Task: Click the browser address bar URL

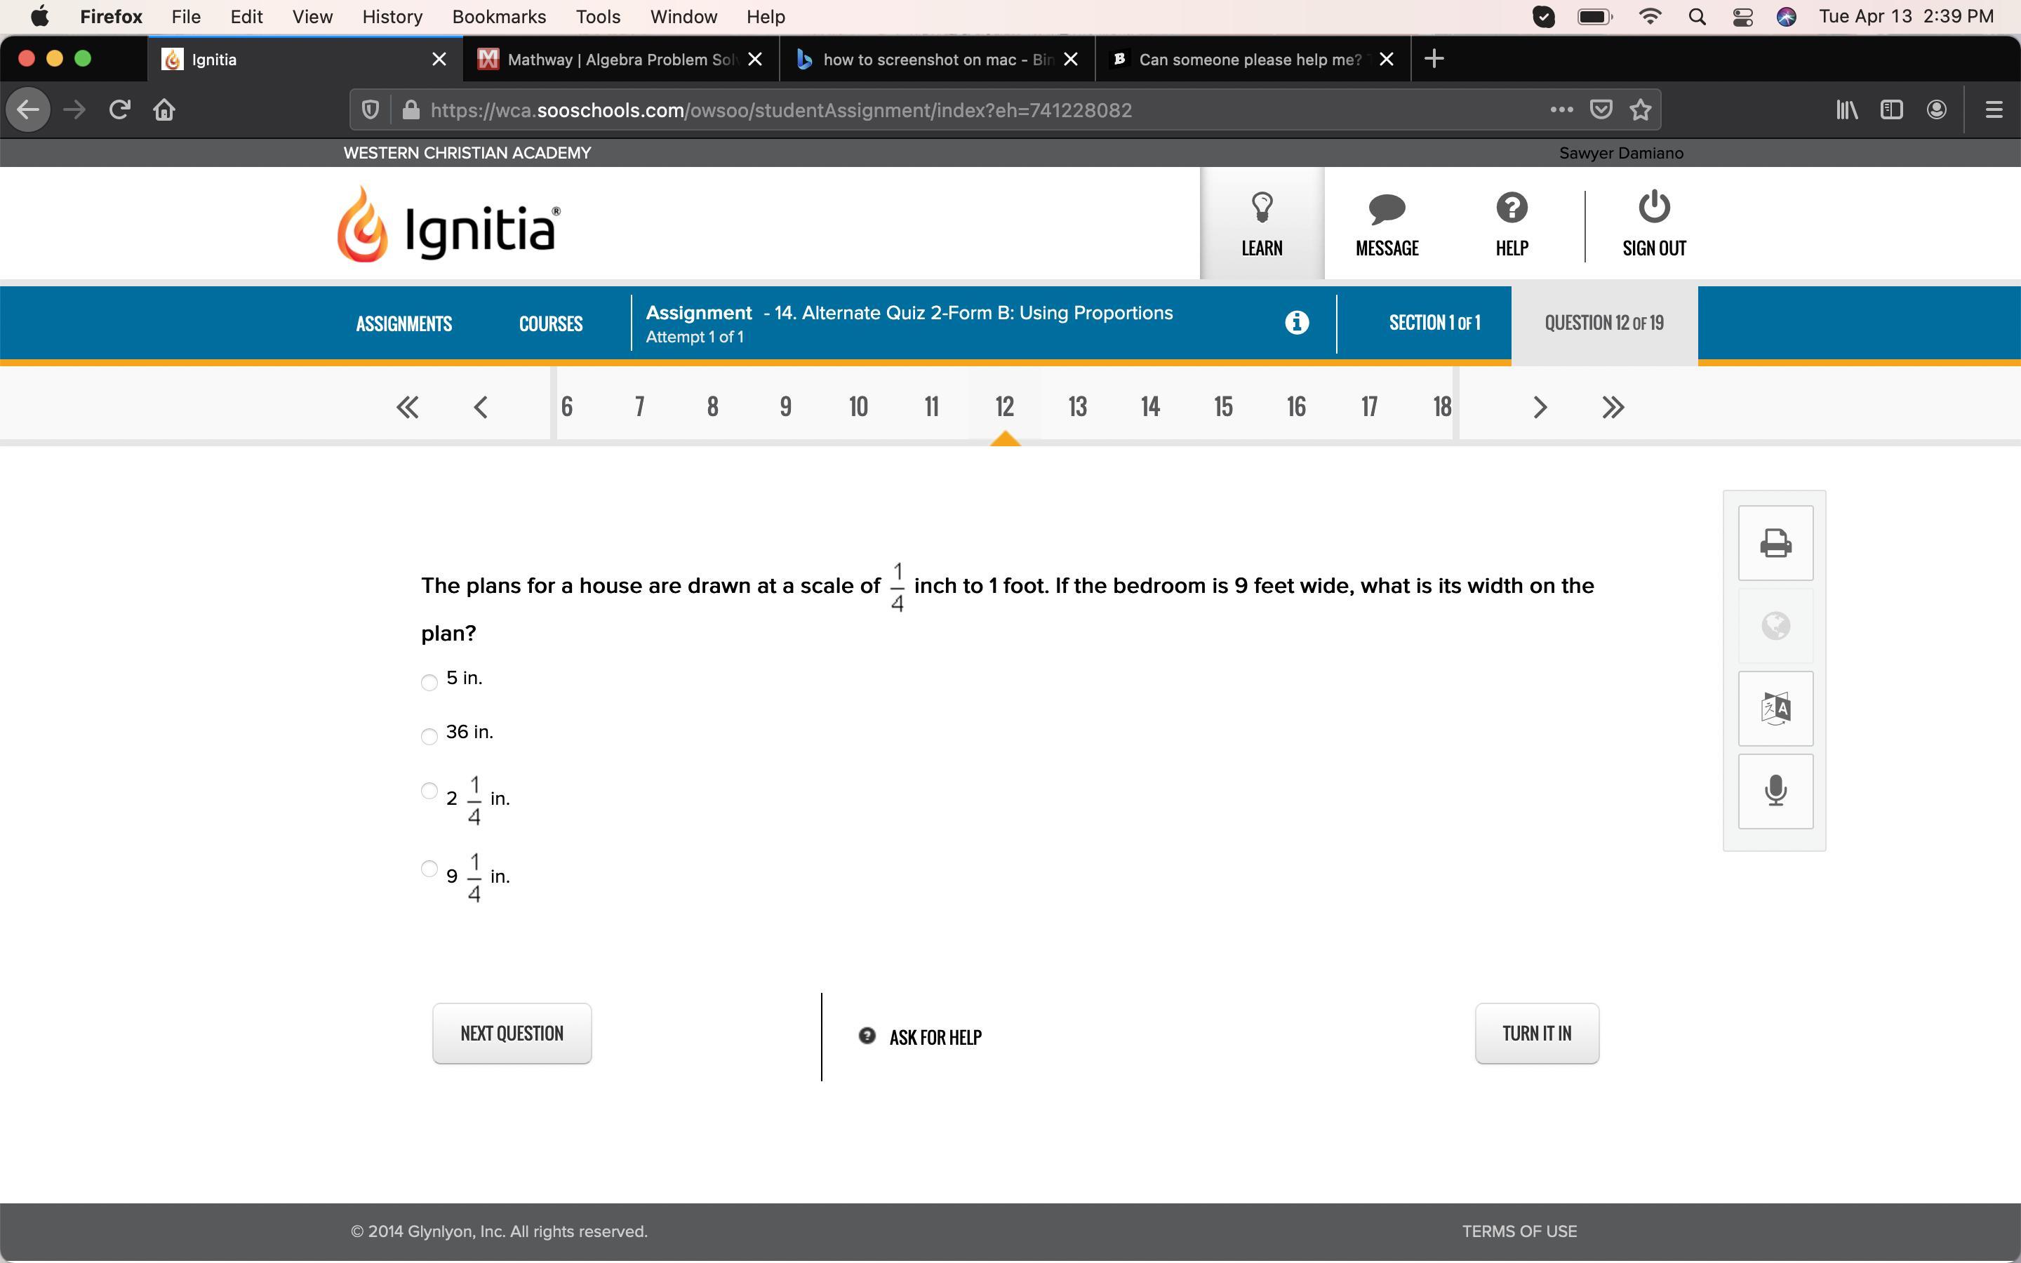Action: 781,110
